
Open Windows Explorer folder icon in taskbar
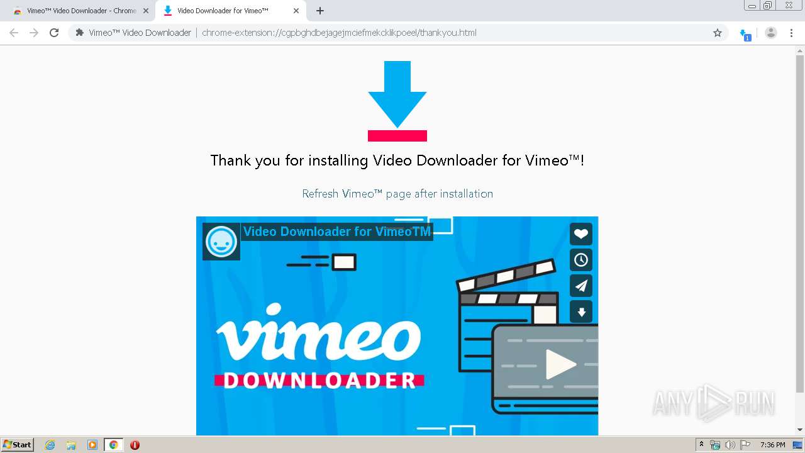pyautogui.click(x=71, y=445)
